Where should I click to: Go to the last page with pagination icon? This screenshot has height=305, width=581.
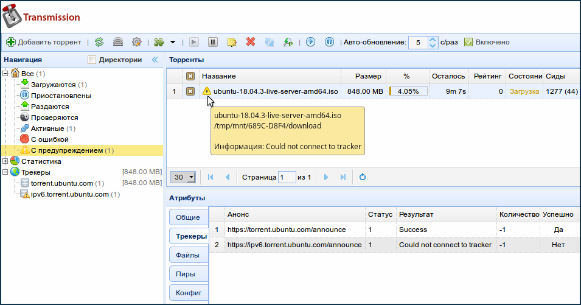point(343,177)
